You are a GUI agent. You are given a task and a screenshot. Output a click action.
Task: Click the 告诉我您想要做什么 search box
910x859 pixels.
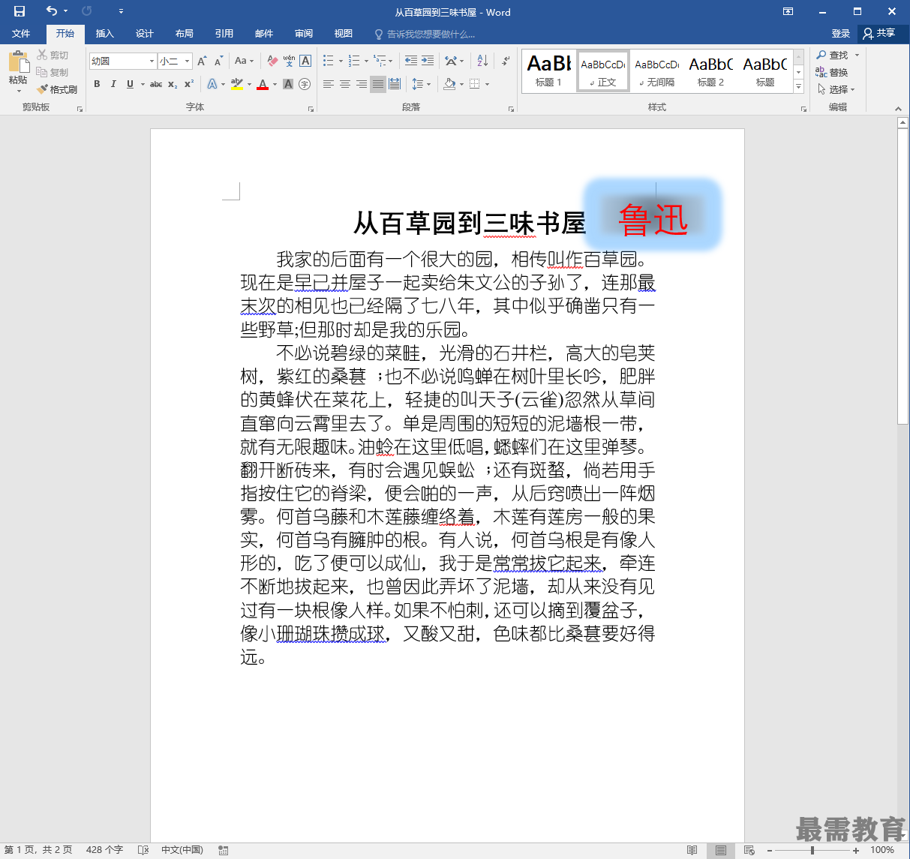pos(425,34)
